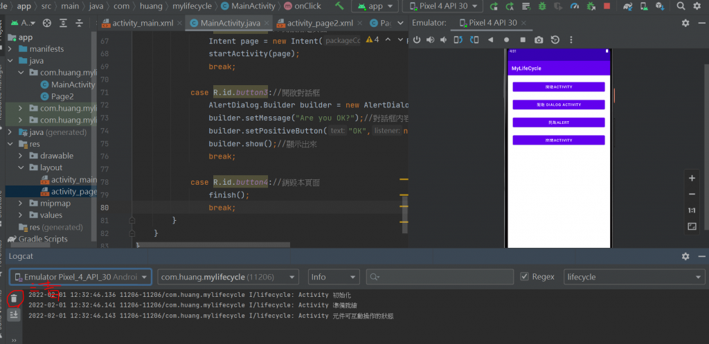Rotate emulator left icon
The width and height of the screenshot is (709, 344).
(x=458, y=39)
